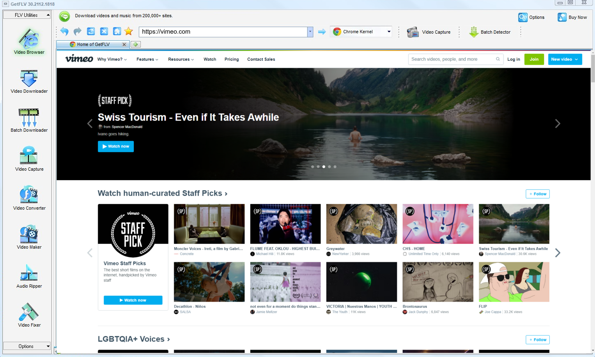
Task: Open the CHS - HOME video thumbnail
Action: 438,224
